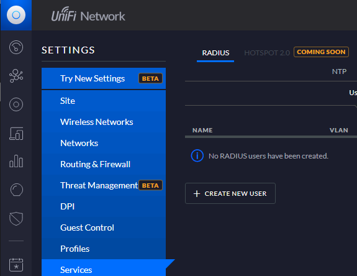Open the Events calendar icon

point(16,265)
